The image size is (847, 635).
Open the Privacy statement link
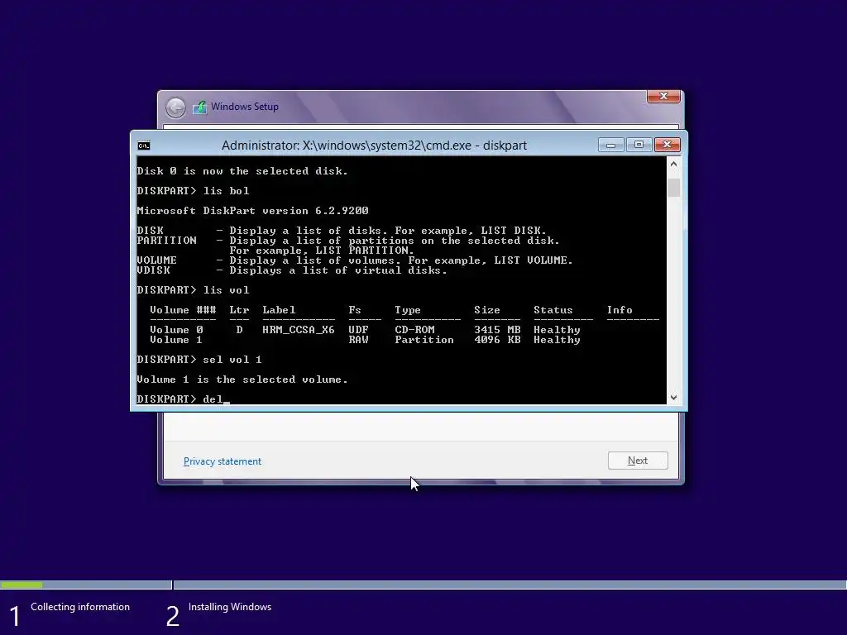click(x=222, y=461)
